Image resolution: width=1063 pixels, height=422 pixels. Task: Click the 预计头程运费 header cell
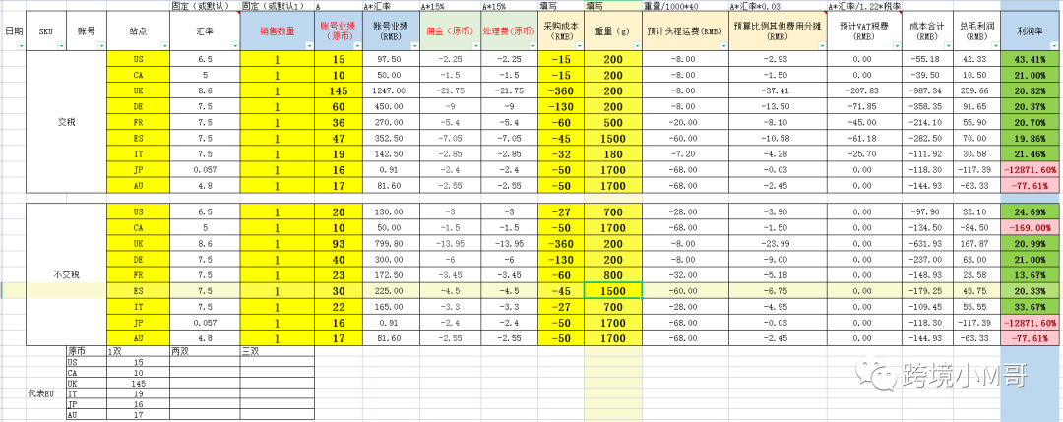tap(680, 31)
